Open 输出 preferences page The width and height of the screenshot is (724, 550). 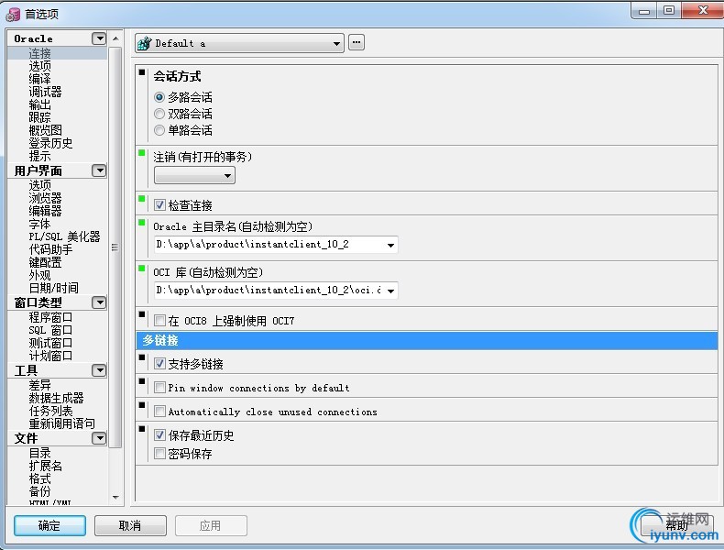pos(39,104)
